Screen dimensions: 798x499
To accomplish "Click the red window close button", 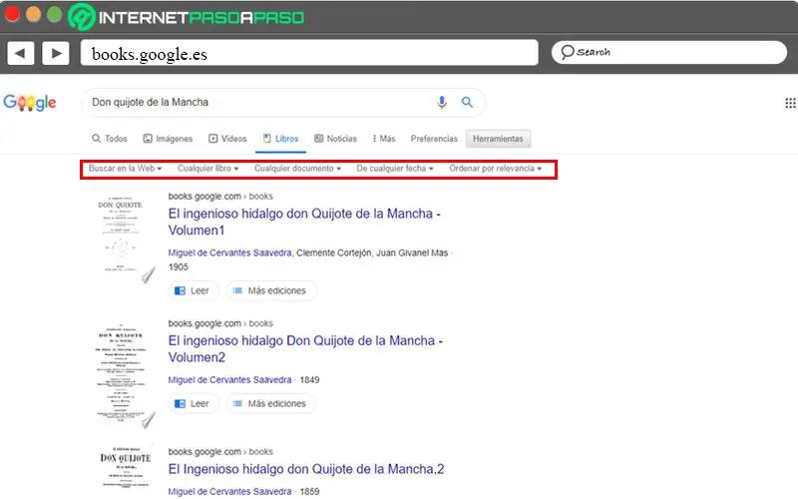I will pos(12,14).
